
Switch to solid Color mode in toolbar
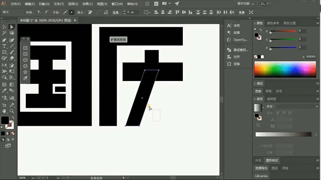click(3, 134)
